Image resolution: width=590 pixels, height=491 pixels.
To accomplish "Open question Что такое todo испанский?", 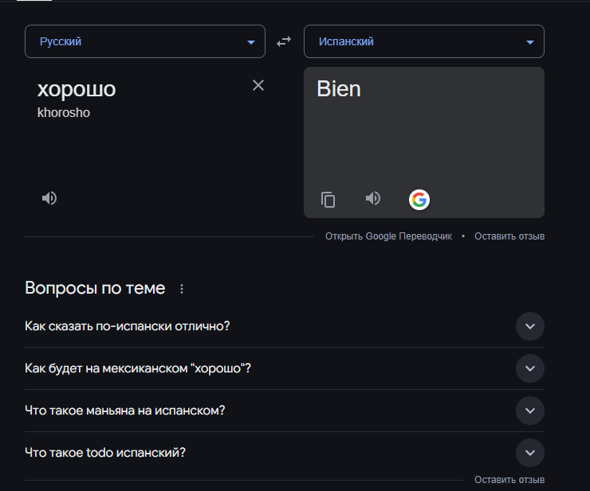I will 105,452.
